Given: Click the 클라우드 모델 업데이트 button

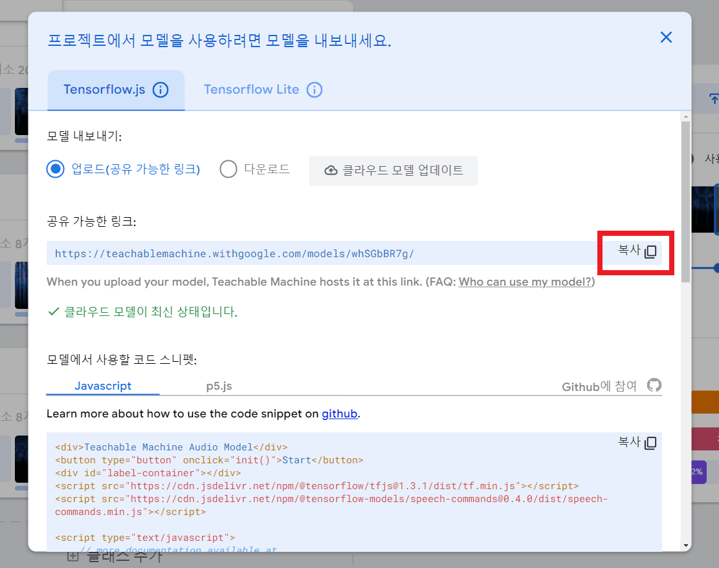Looking at the screenshot, I should (393, 171).
